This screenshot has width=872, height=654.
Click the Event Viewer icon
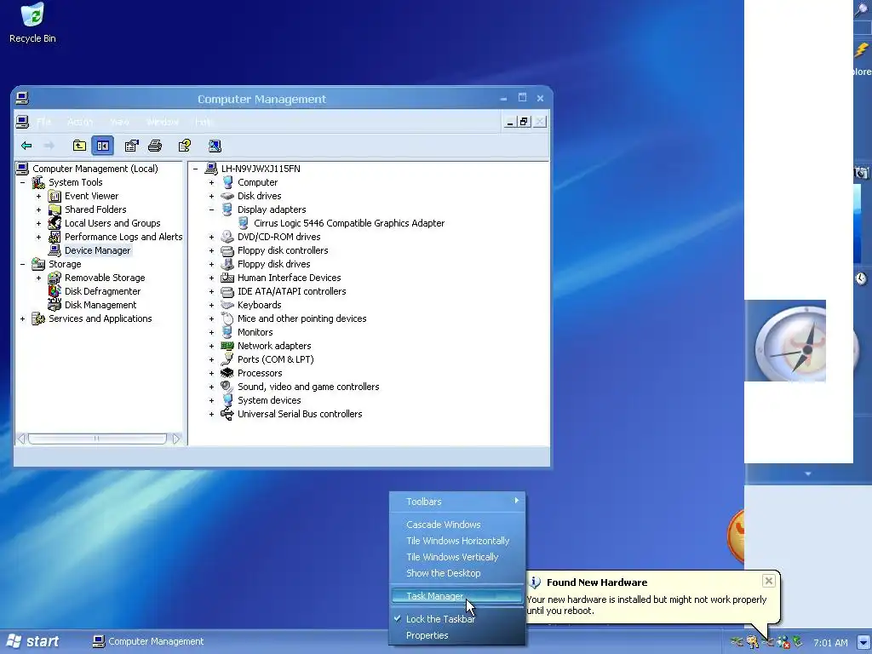(x=54, y=196)
